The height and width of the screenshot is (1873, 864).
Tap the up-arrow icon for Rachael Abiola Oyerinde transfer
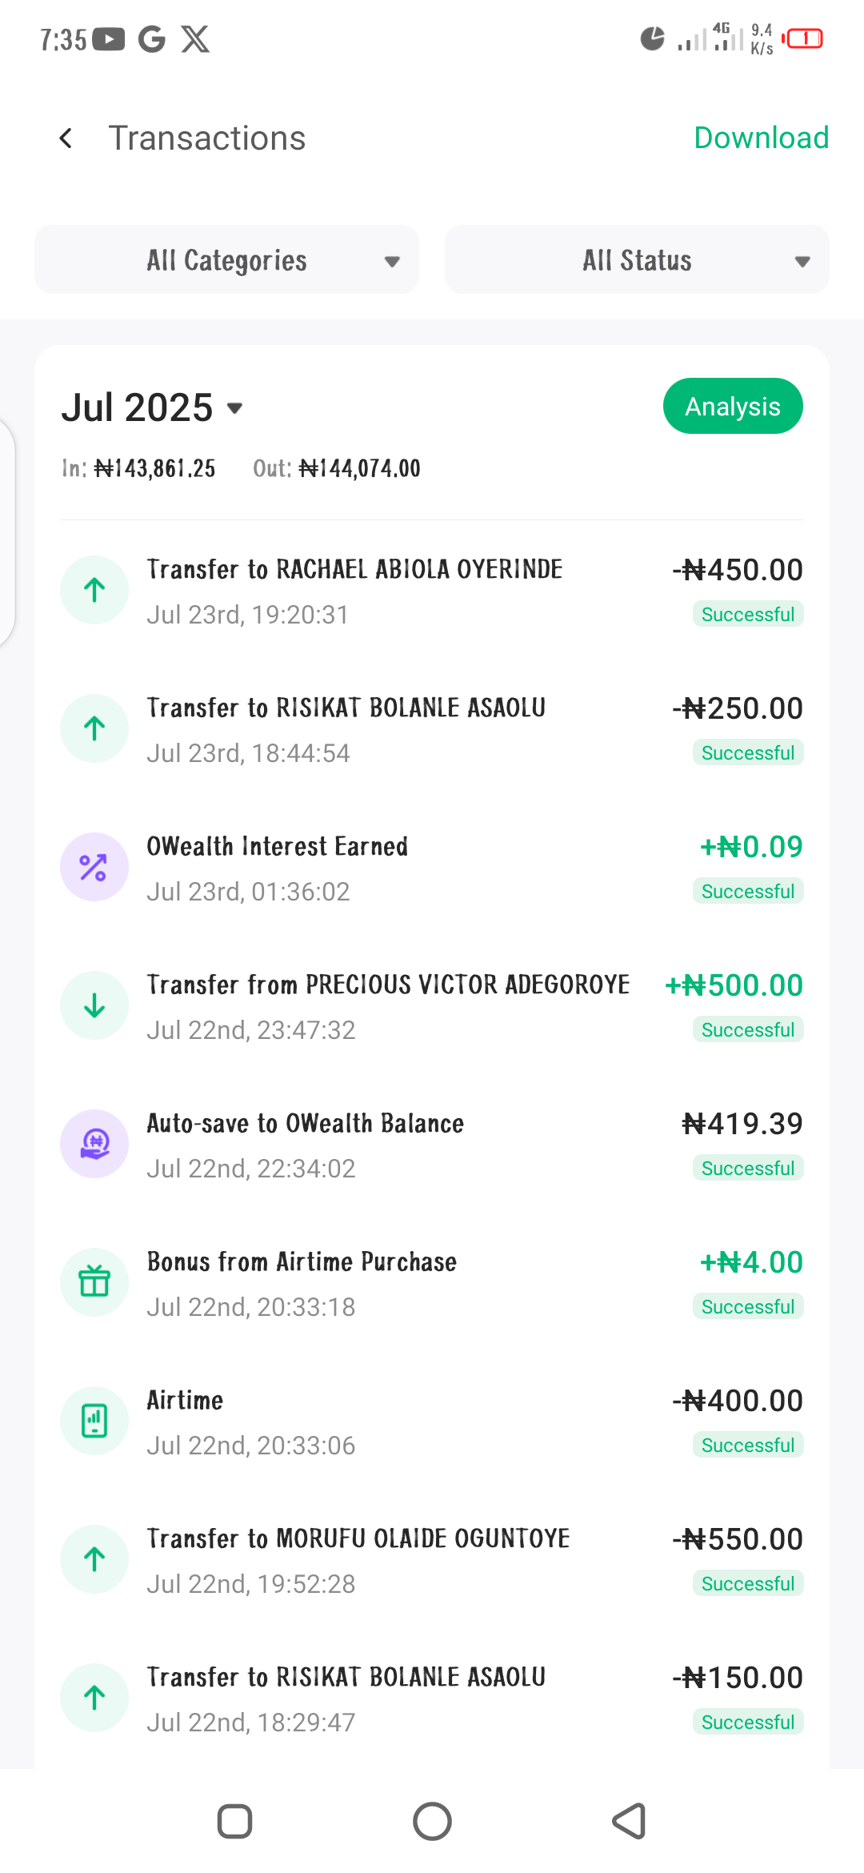point(94,590)
